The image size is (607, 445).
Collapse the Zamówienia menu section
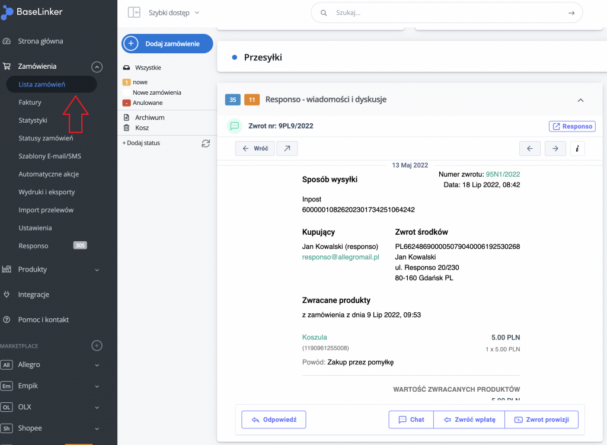click(x=97, y=67)
